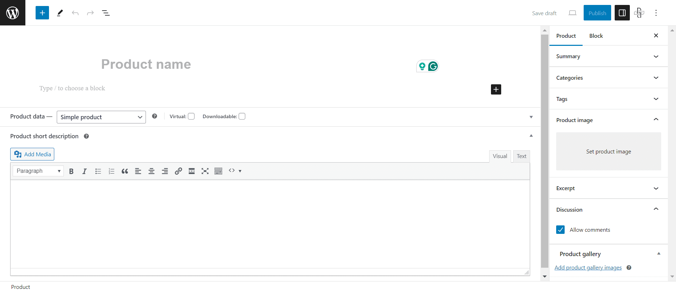Click the black Add block button
Screen dimensions: 676x291
496,89
